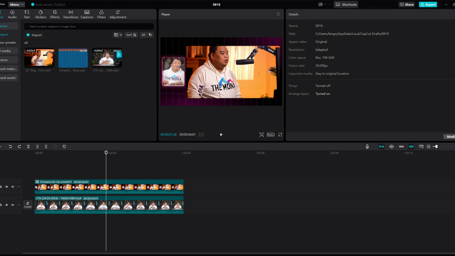
Task: Click the timeline zoom-out icon
Action: pos(428,146)
